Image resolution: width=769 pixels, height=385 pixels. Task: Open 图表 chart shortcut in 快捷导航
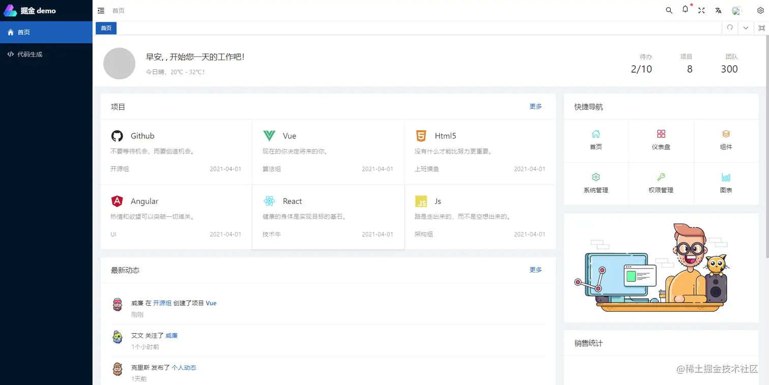(726, 184)
